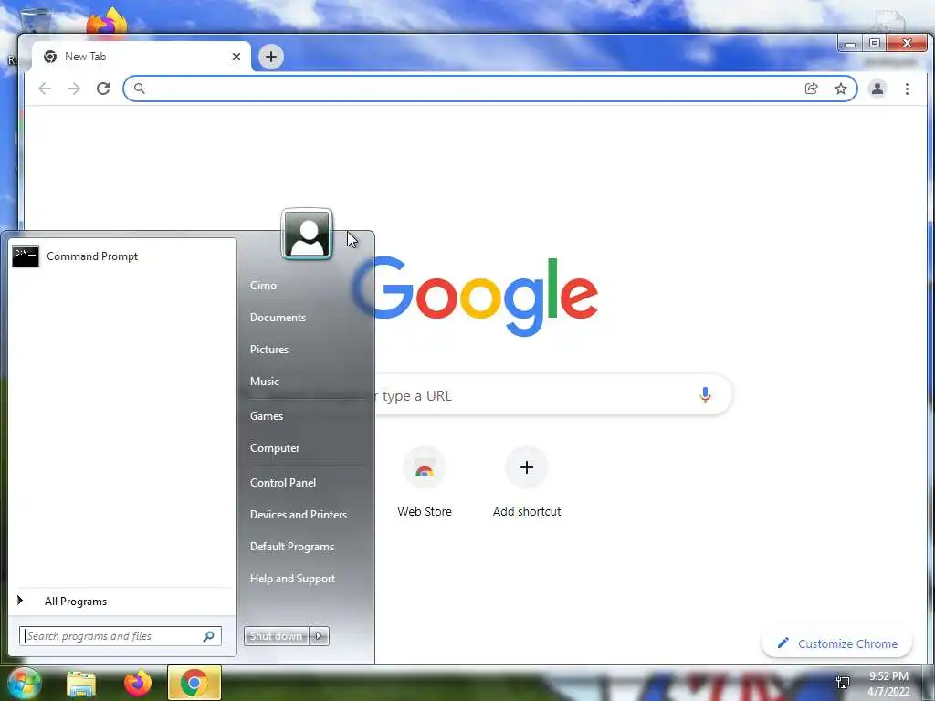
Task: Click the share page icon in address bar
Action: pyautogui.click(x=811, y=89)
